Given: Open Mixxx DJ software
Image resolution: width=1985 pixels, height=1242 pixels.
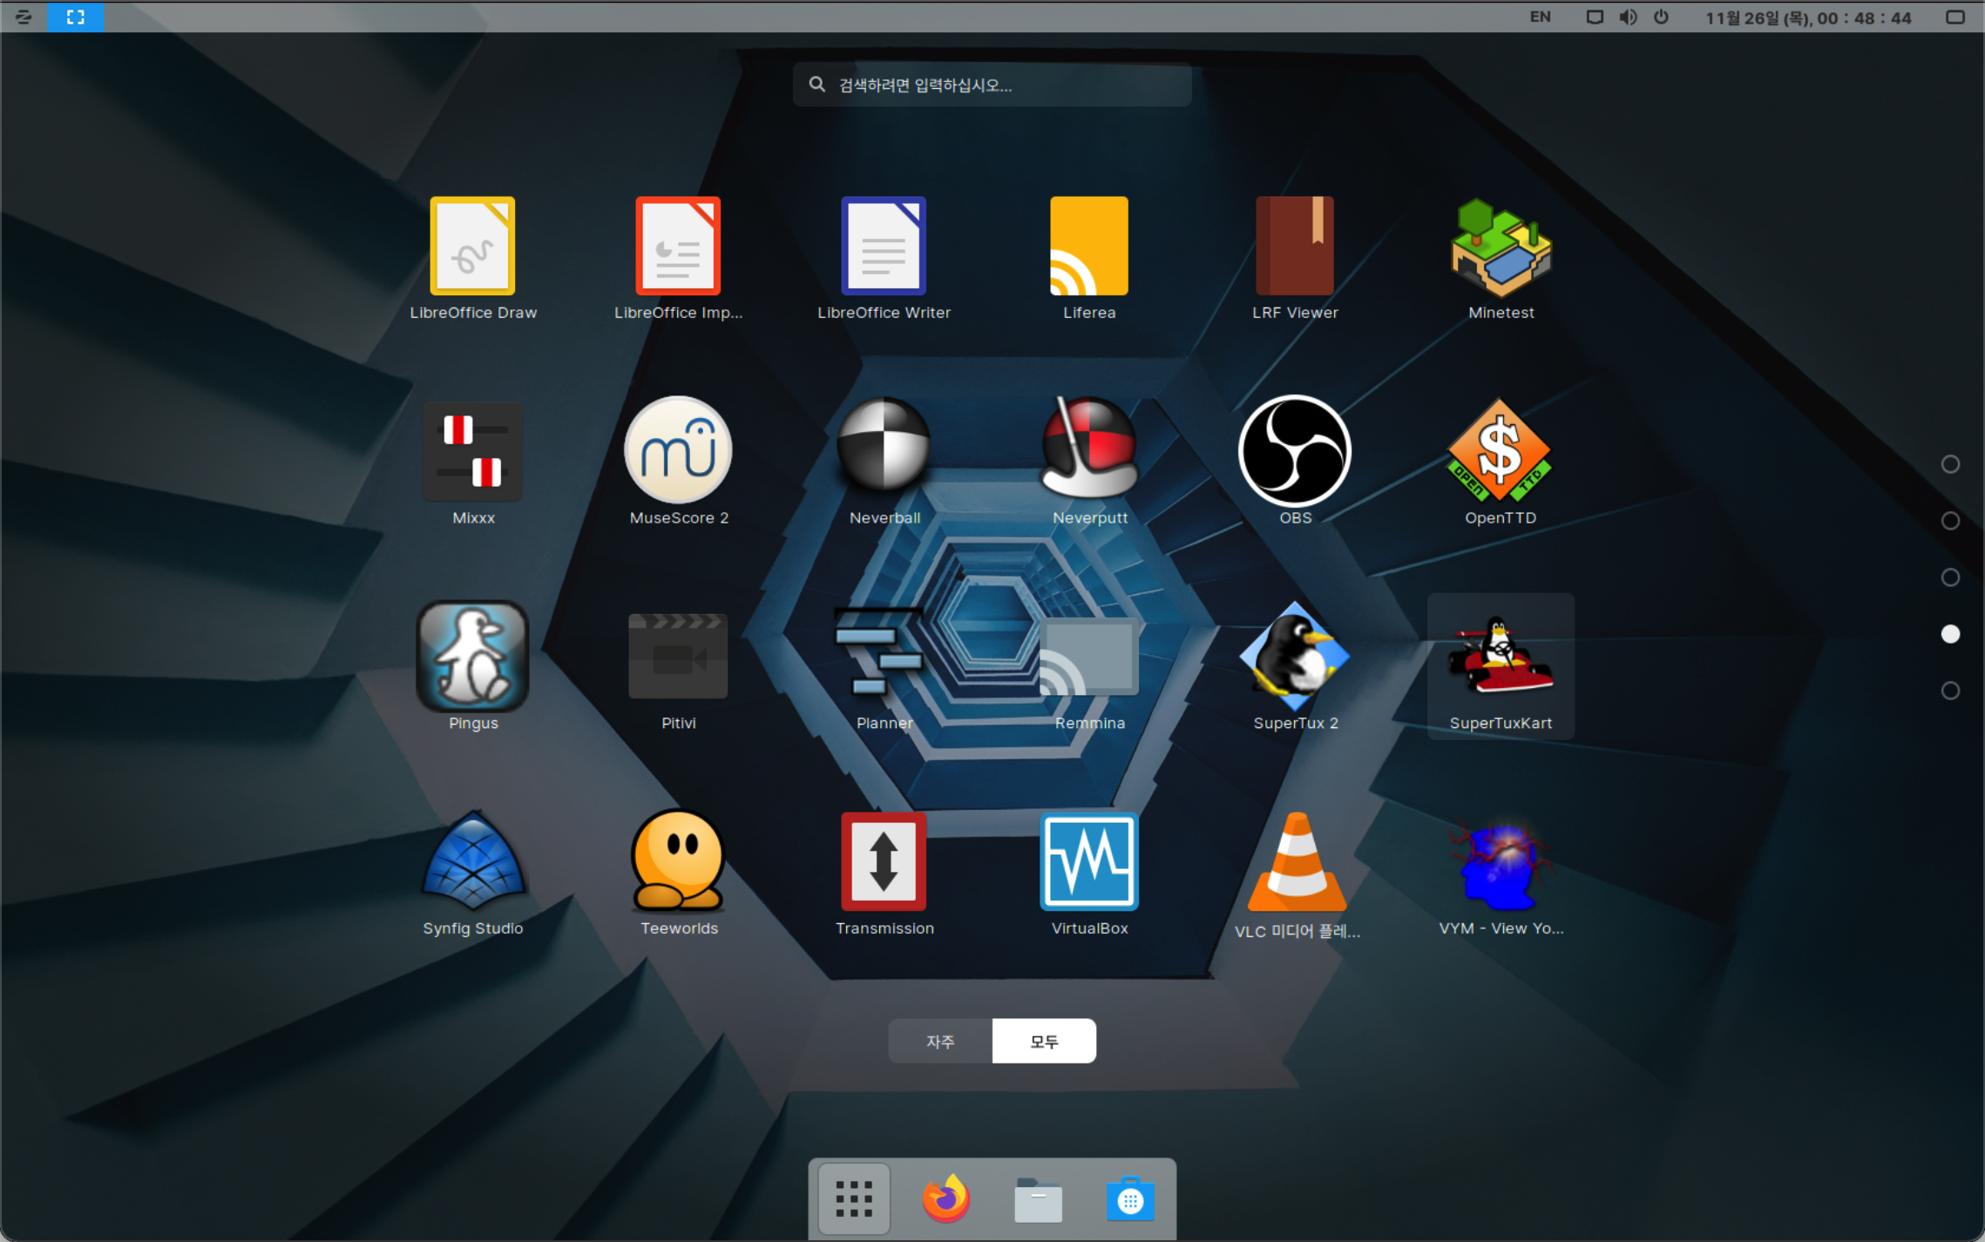Looking at the screenshot, I should coord(473,462).
